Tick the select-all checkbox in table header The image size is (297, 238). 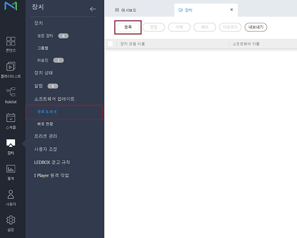click(x=110, y=44)
